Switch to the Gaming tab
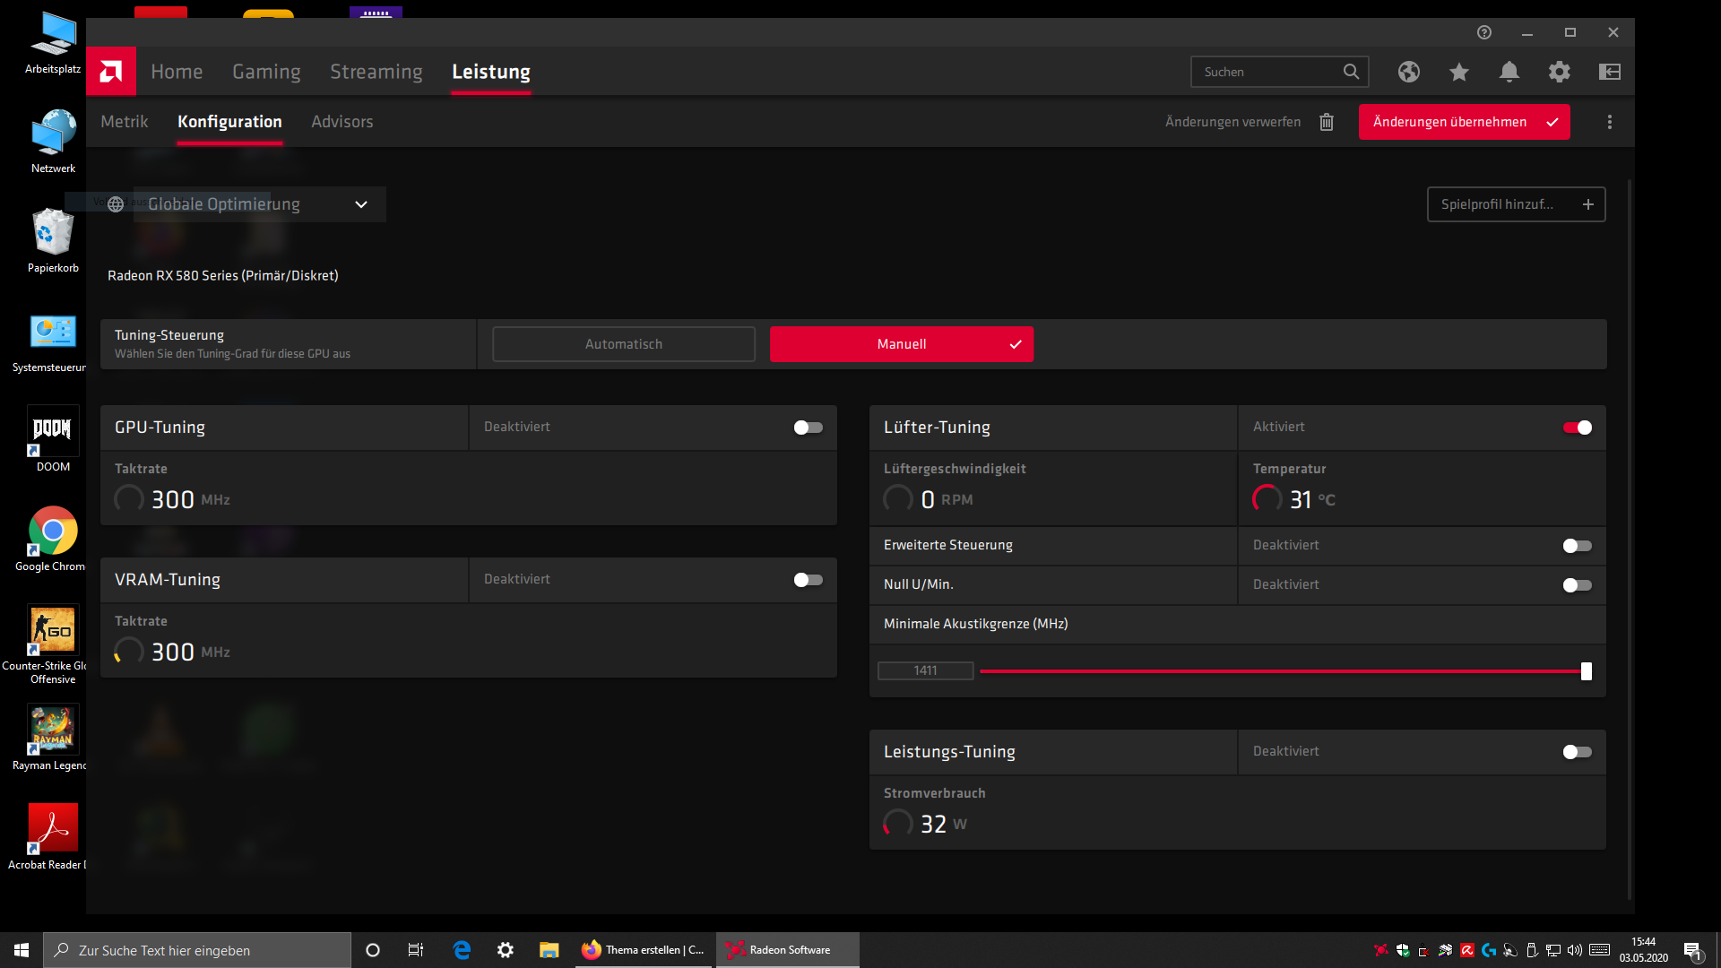The height and width of the screenshot is (968, 1721). [266, 72]
